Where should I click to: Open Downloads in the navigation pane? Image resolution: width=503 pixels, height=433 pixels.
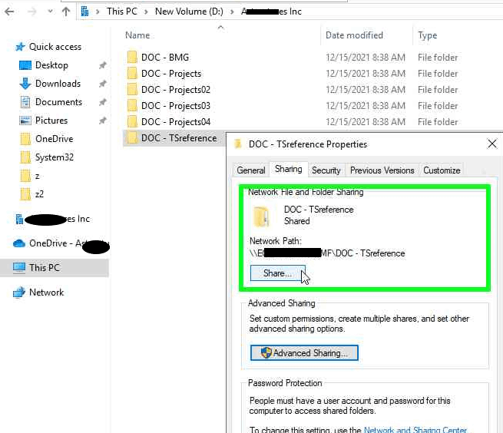(58, 84)
